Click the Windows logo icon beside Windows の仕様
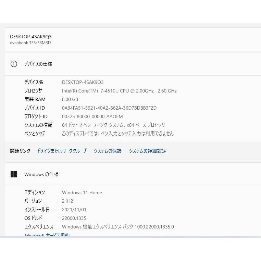This screenshot has width=261, height=261. tap(14, 174)
